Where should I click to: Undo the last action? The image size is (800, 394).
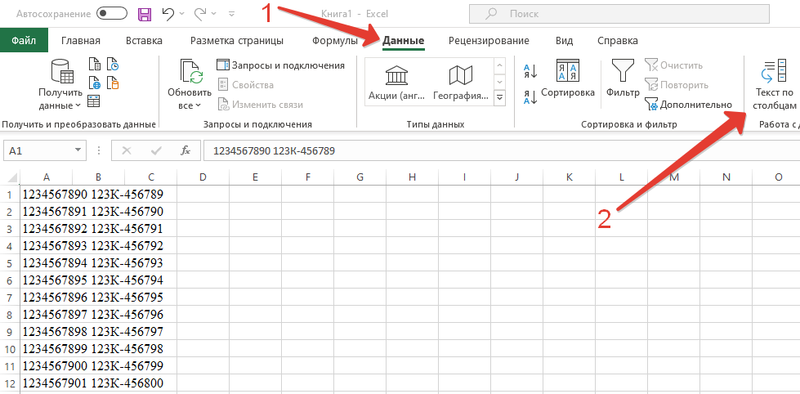[168, 14]
